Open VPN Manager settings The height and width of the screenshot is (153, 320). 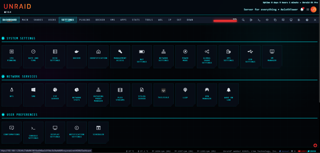207,95
